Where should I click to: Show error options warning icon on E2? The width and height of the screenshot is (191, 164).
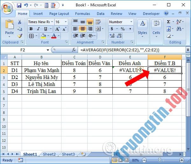tap(140, 70)
